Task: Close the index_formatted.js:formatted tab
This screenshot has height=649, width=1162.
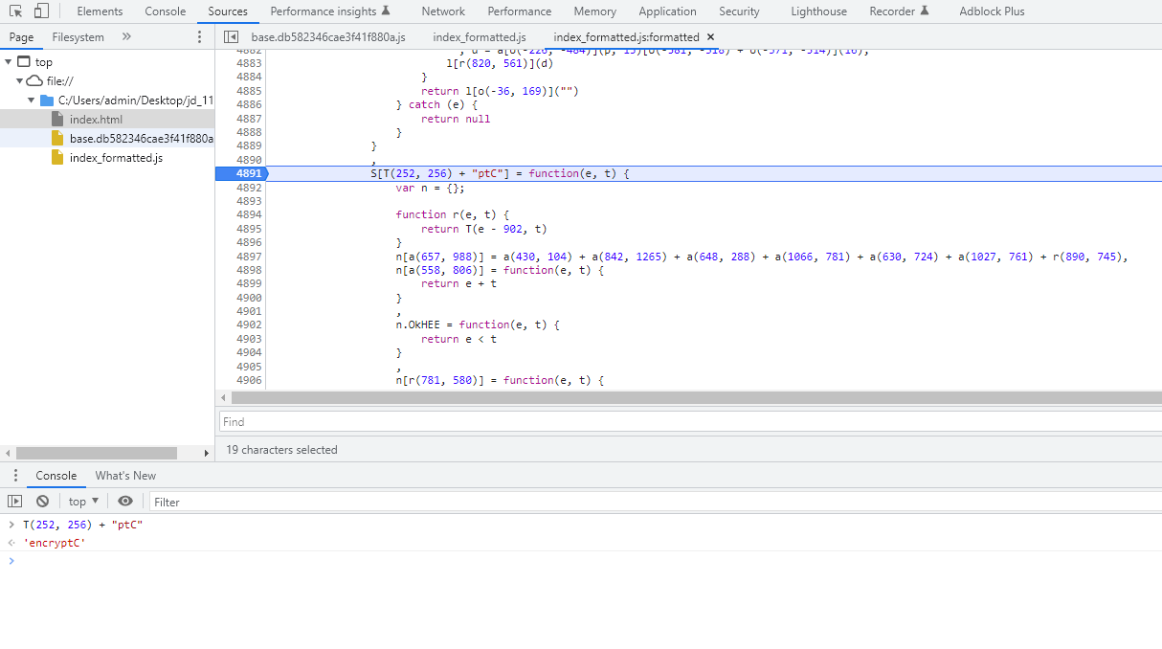Action: tap(710, 37)
